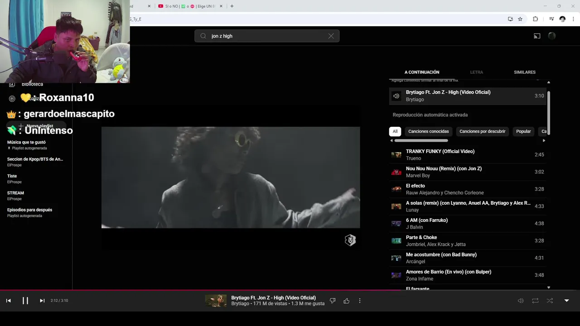Click the music video player area
Image resolution: width=580 pixels, height=326 pixels.
[x=231, y=177]
